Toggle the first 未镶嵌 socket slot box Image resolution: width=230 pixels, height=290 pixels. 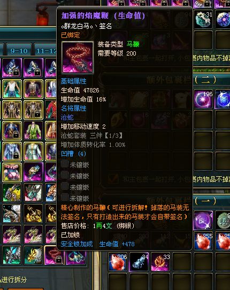click(65, 164)
